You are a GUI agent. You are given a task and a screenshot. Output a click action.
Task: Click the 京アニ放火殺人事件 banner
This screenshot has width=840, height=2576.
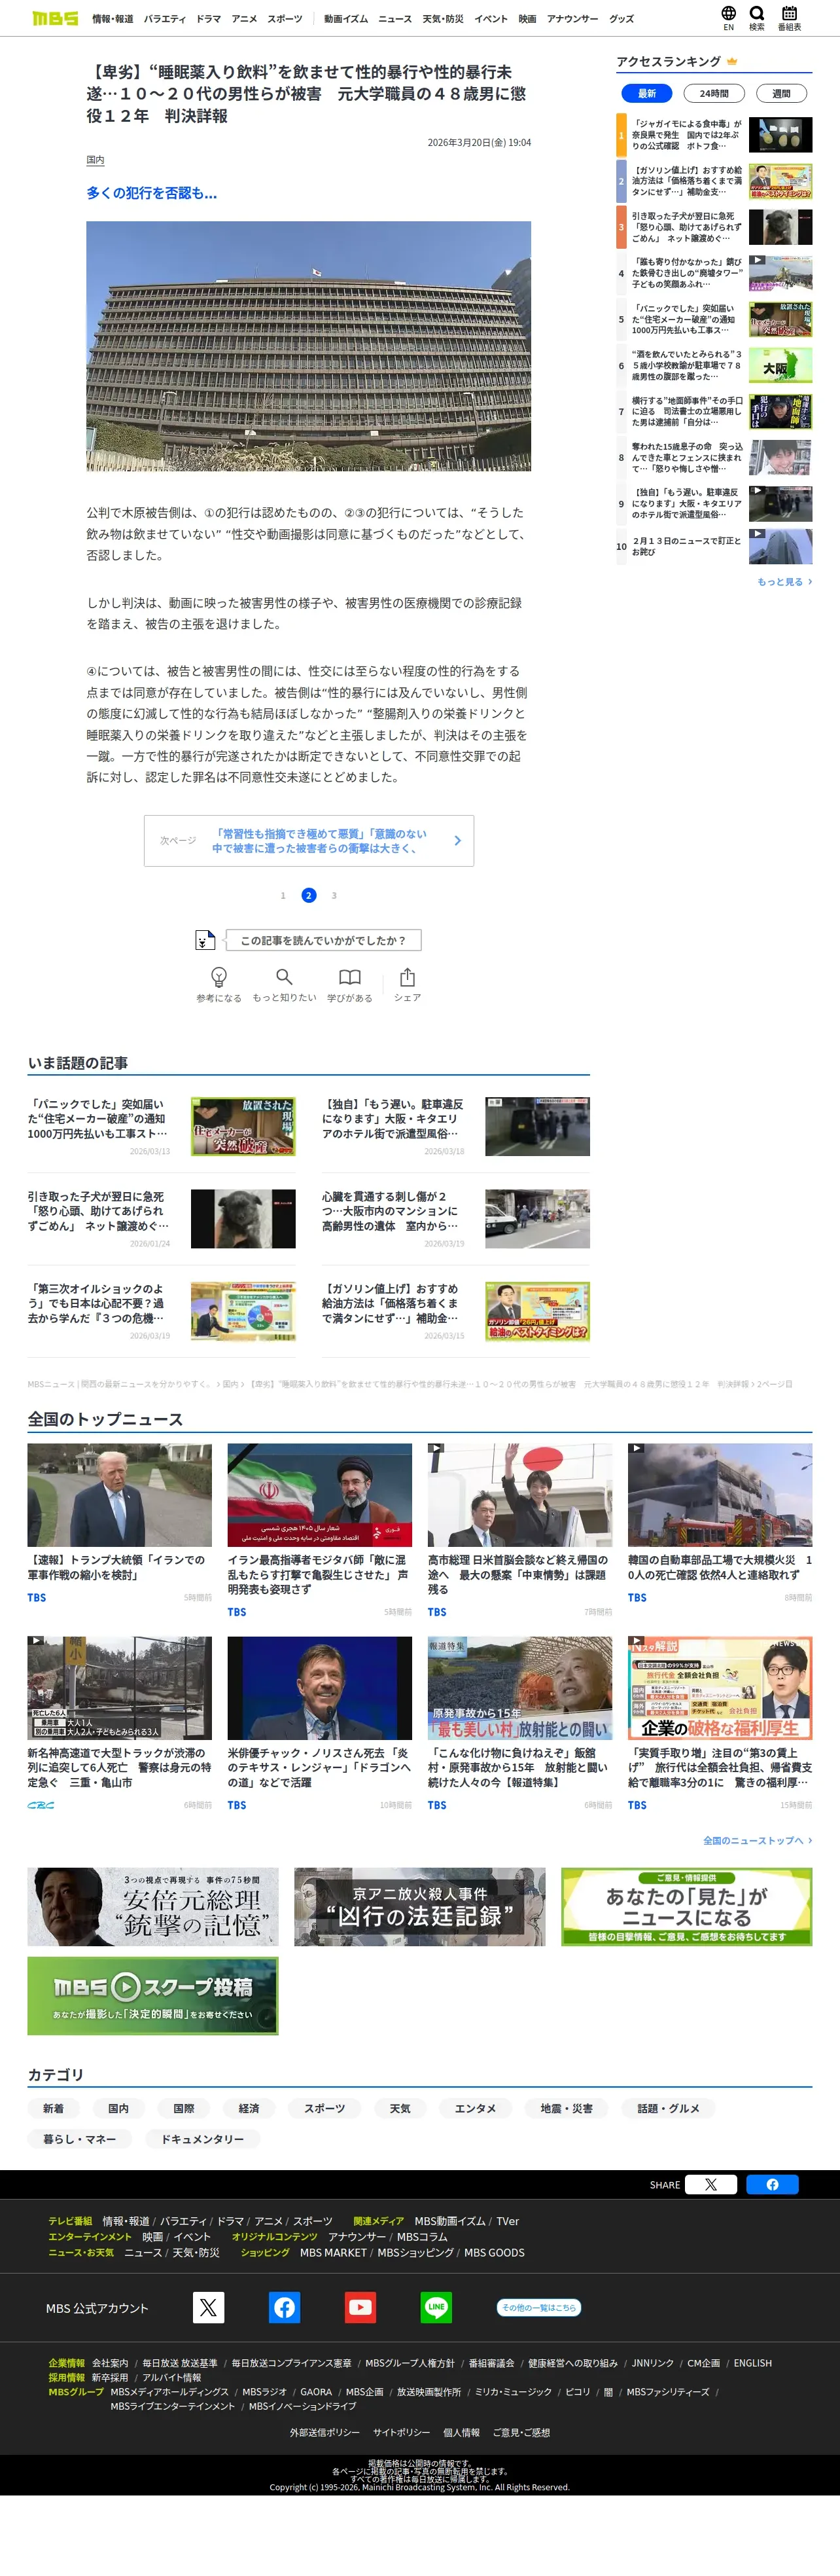[419, 1906]
